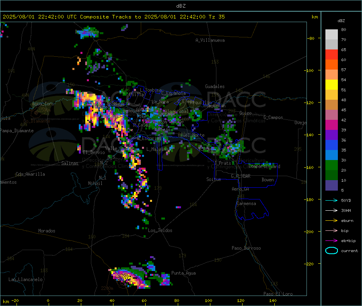Click the 'Guico' map label
Image resolution: width=362 pixels, height=306 pixels.
[245, 113]
